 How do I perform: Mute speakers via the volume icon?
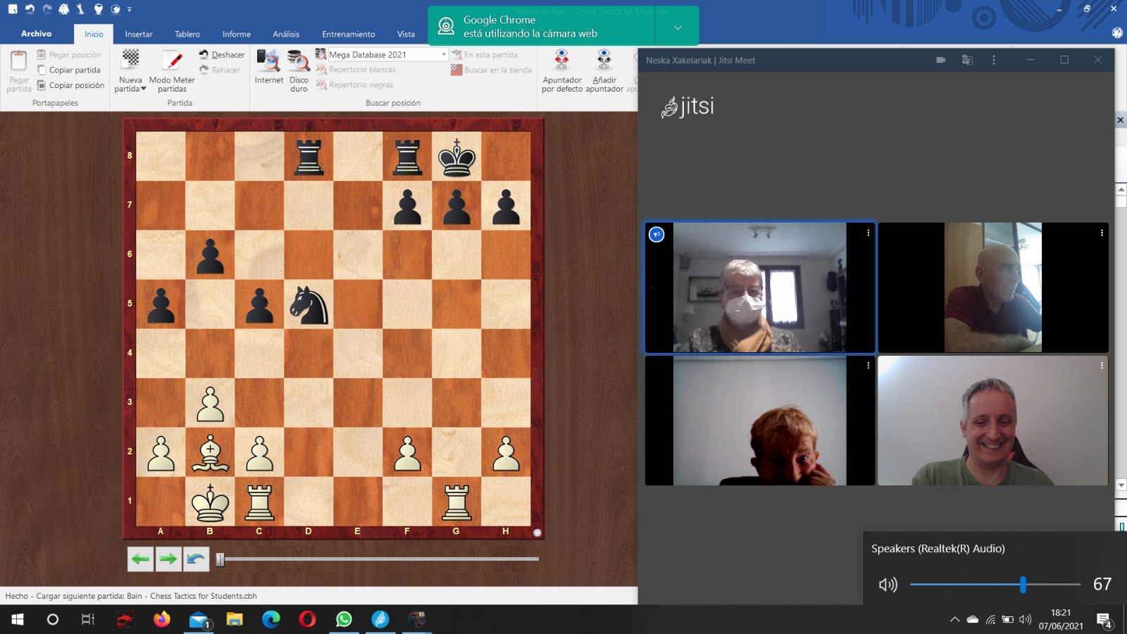[888, 585]
